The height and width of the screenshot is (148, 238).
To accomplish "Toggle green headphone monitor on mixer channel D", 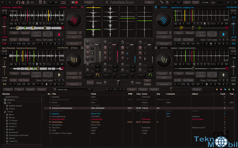I will pyautogui.click(x=150, y=75).
